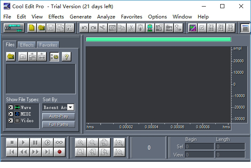Viewport: 251px width, 168px height.
Task: Click the Fast Forward button
Action: [x=35, y=152]
